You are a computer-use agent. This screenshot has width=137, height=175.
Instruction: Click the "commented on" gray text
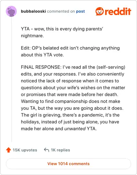(61, 11)
